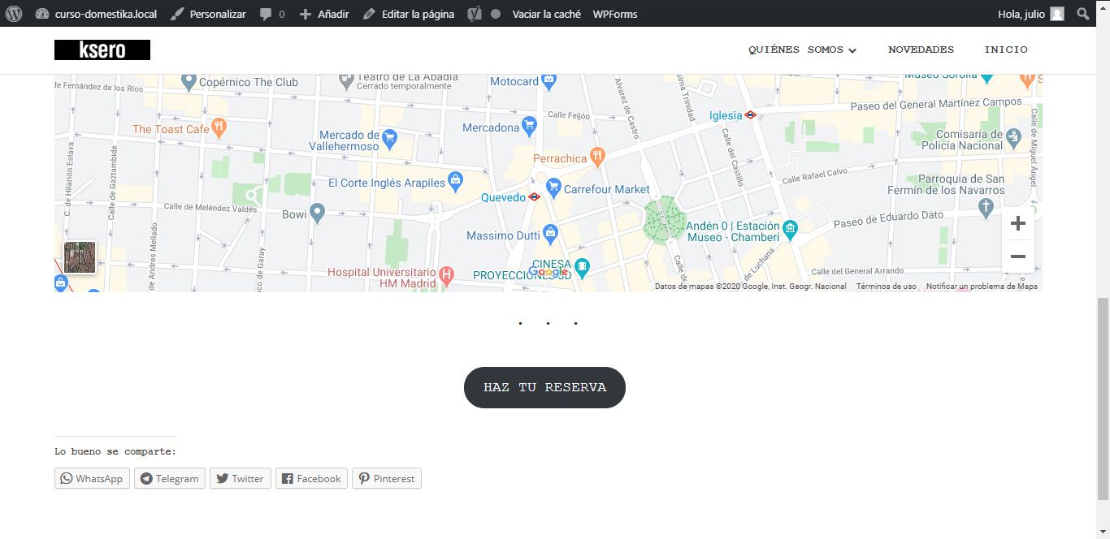The height and width of the screenshot is (539, 1110).
Task: Click the Copérnico The Club pin
Action: coord(189,81)
